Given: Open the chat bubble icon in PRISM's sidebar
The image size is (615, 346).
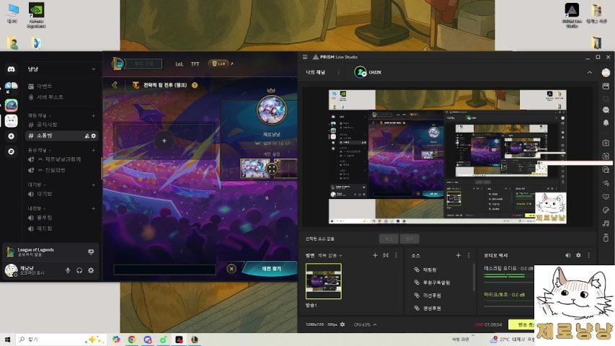Looking at the screenshot, I should click(x=606, y=110).
